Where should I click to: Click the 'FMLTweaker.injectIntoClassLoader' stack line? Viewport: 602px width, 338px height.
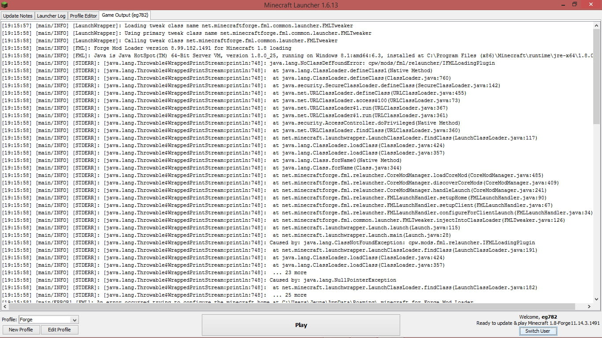[284, 220]
